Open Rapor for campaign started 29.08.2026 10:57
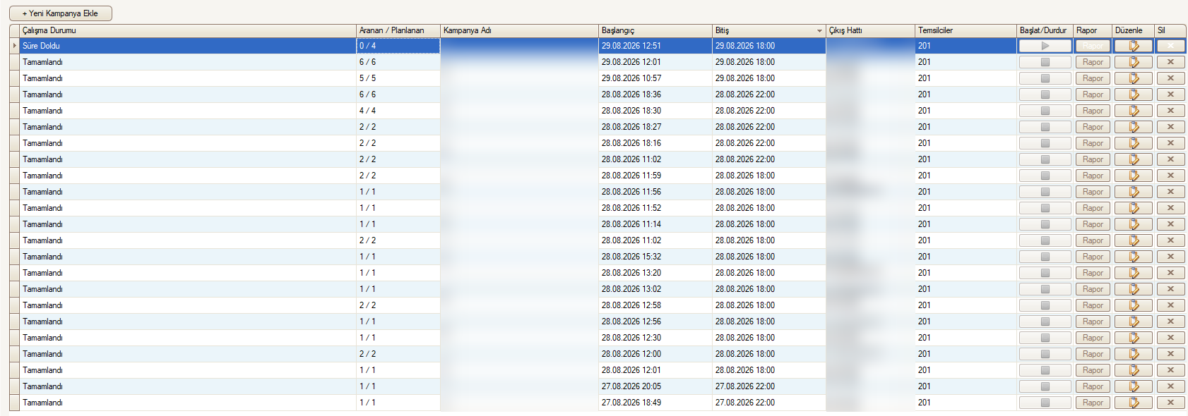Screen dimensions: 1188x416 pyautogui.click(x=1093, y=78)
